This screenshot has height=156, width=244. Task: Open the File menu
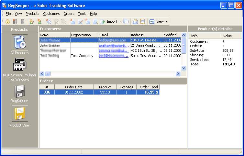[x=8, y=14]
